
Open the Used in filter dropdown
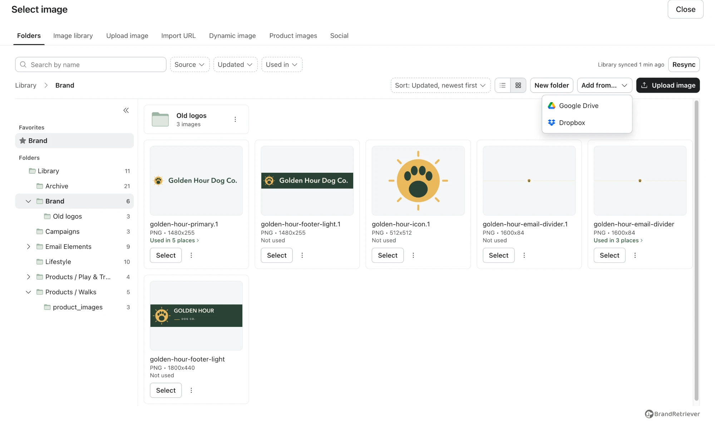pos(282,64)
